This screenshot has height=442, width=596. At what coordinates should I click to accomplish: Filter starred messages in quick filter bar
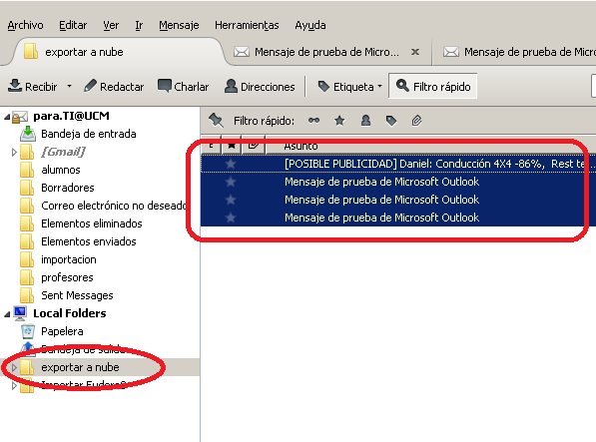pyautogui.click(x=339, y=121)
